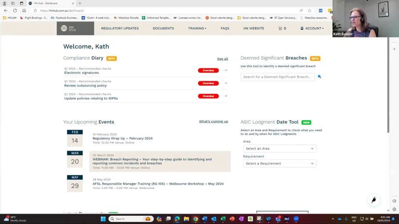Click the browser back arrow

(x=5, y=11)
